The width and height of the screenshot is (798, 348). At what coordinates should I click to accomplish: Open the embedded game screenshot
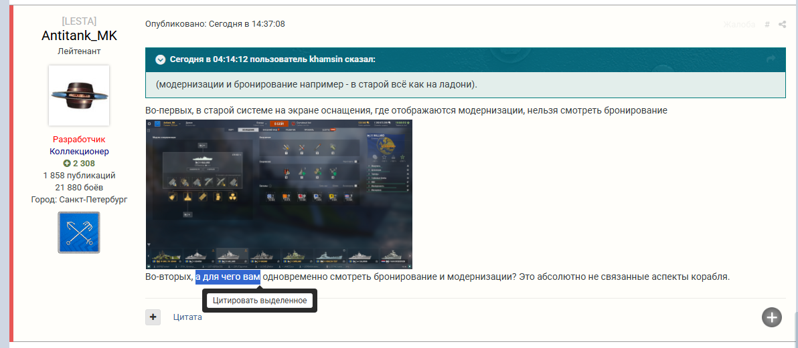279,194
